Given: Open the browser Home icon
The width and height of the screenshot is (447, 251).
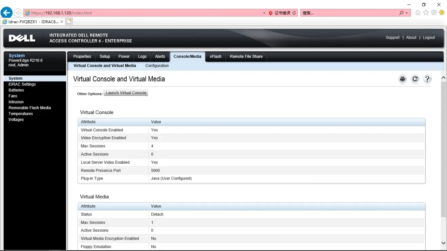Looking at the screenshot, I should [x=418, y=13].
